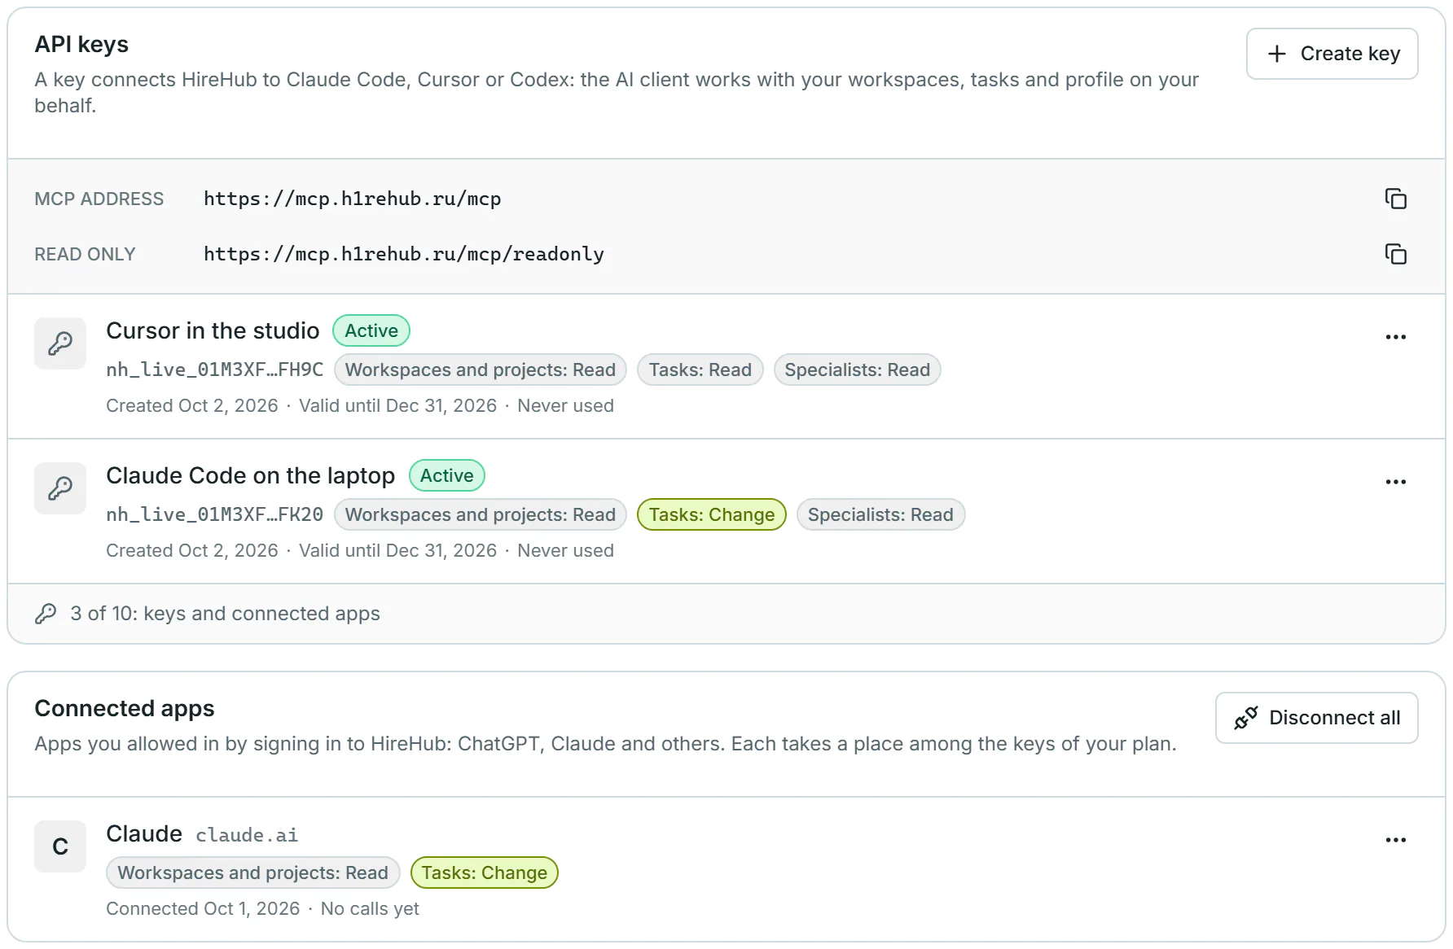Click the key icon in the keys usage footer
1453x949 pixels.
[x=46, y=614]
